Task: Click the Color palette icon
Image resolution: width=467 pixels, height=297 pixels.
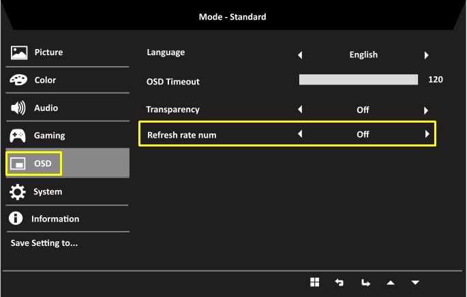Action: [x=18, y=80]
